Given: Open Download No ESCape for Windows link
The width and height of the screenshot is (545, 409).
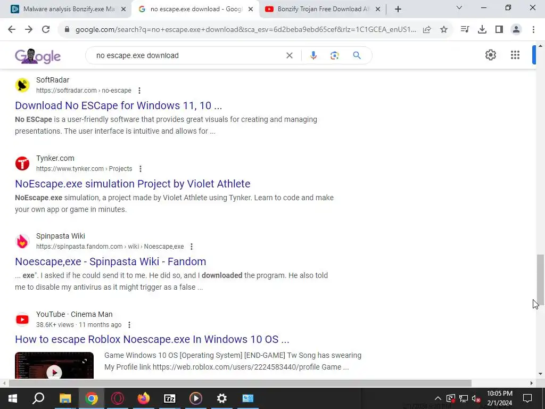Looking at the screenshot, I should point(119,105).
